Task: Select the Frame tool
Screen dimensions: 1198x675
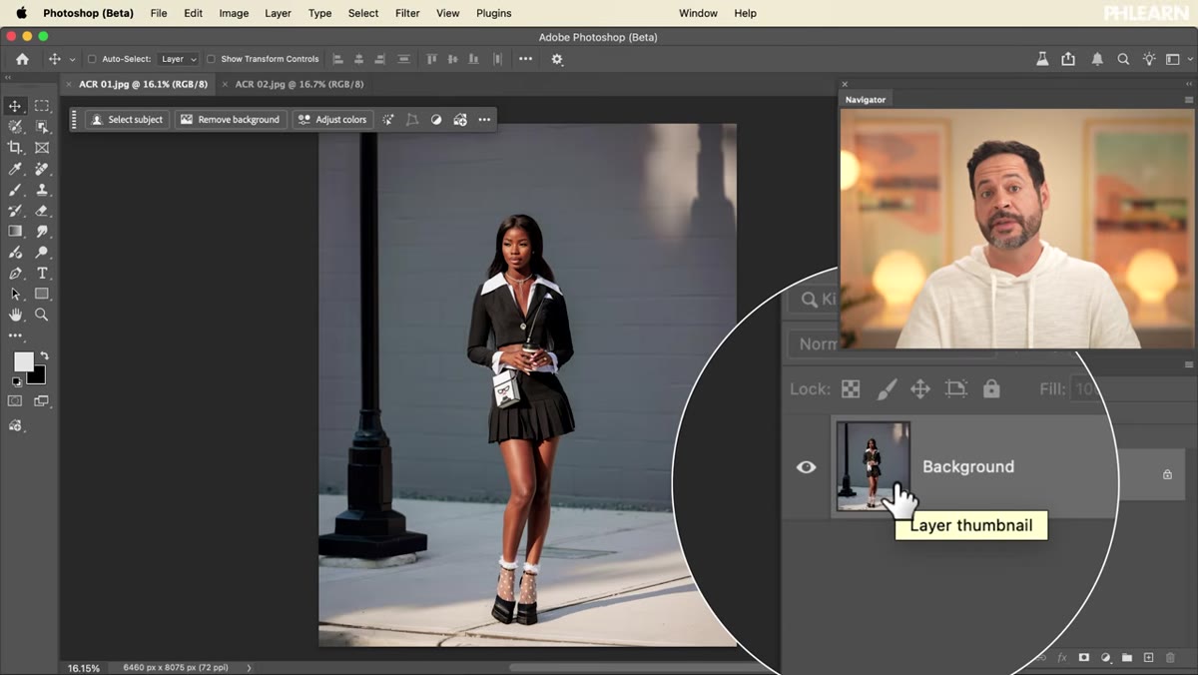Action: 42,148
